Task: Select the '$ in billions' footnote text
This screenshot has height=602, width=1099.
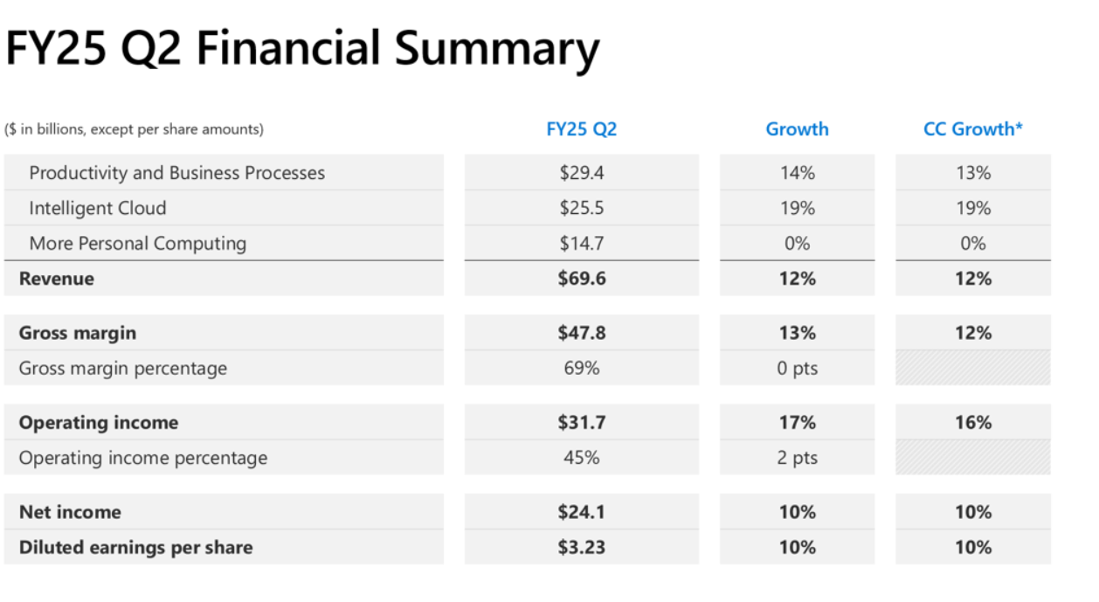Action: tap(134, 129)
